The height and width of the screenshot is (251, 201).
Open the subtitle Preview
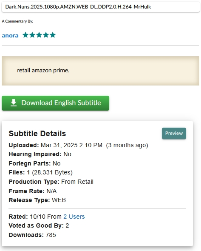174,133
